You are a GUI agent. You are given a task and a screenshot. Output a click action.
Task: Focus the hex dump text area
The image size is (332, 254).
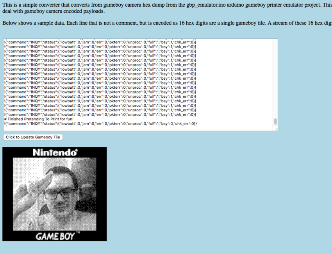pyautogui.click(x=140, y=85)
